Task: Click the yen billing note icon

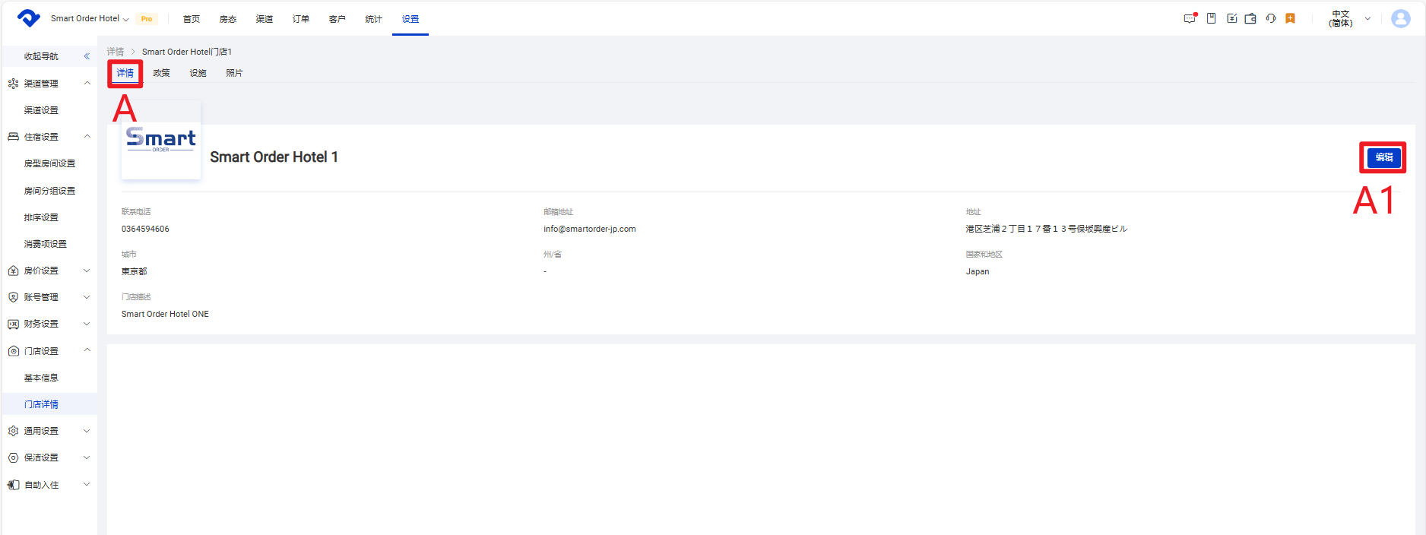Action: tap(1231, 18)
